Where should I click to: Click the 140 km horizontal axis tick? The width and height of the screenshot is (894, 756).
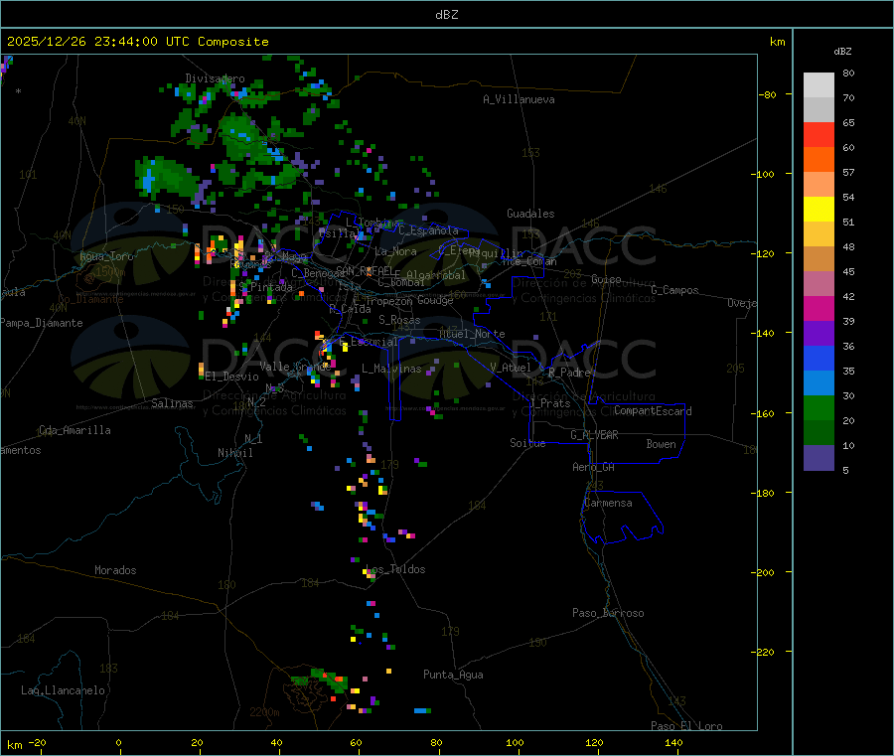[673, 742]
